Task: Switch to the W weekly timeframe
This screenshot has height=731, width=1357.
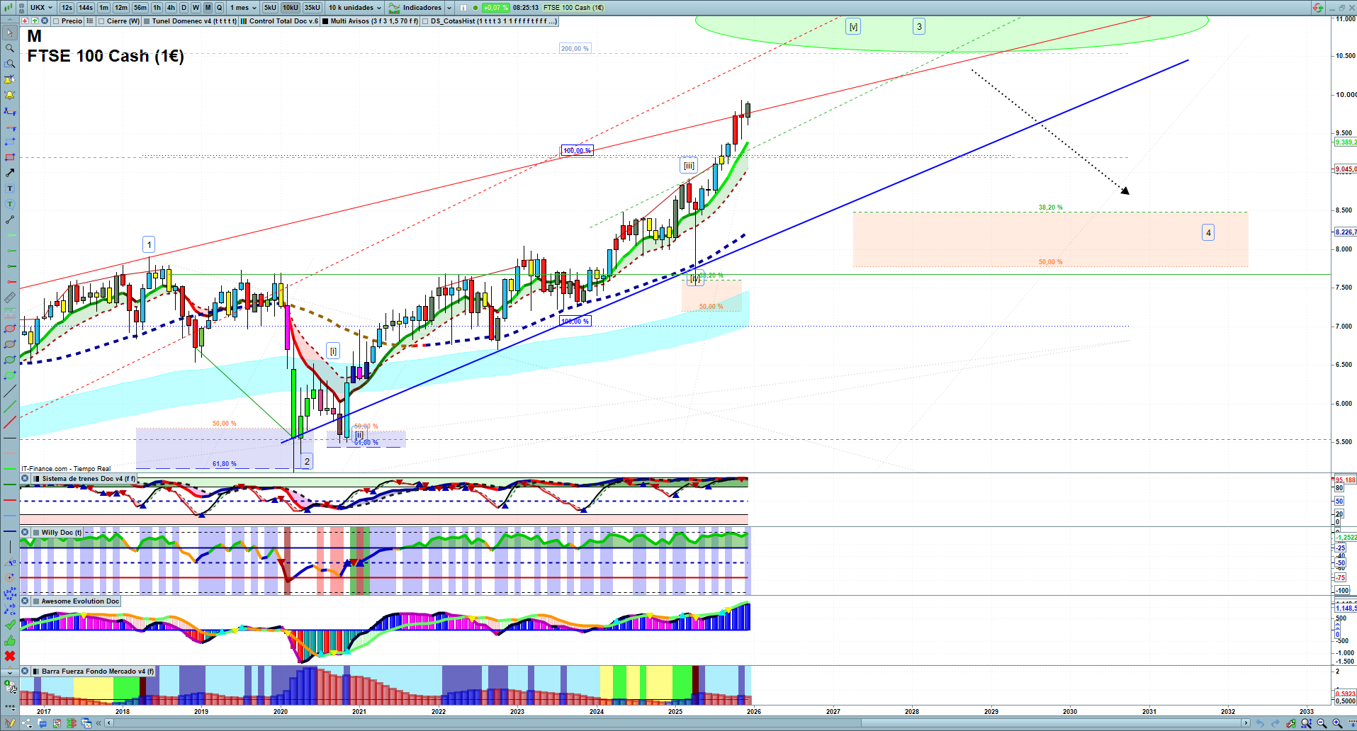Action: click(x=196, y=8)
